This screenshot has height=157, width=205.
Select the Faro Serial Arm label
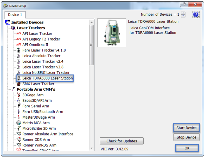36,106
